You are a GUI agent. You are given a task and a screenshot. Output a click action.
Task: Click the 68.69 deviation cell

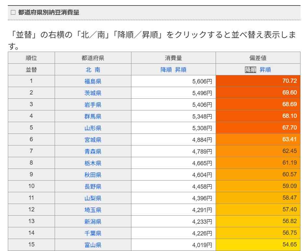[258, 105]
